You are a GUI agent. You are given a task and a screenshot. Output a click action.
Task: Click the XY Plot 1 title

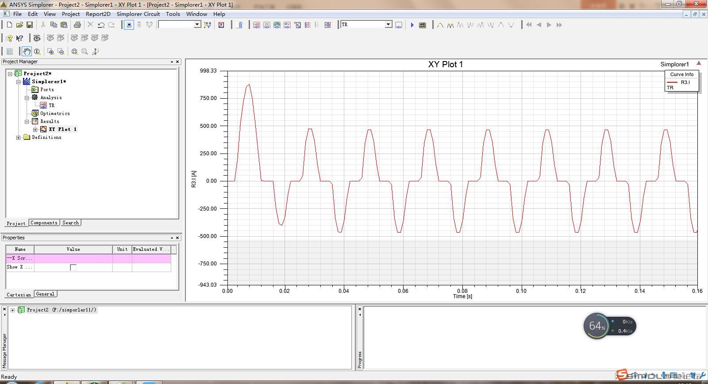click(446, 65)
